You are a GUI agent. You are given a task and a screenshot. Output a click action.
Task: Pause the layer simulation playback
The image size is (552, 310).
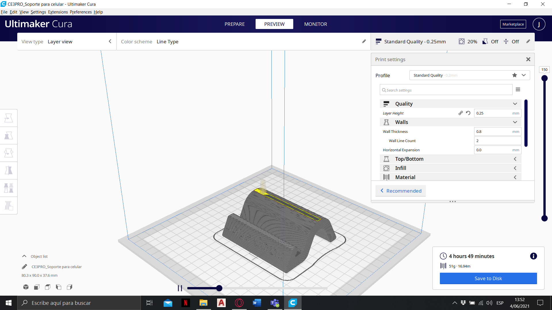click(x=180, y=288)
